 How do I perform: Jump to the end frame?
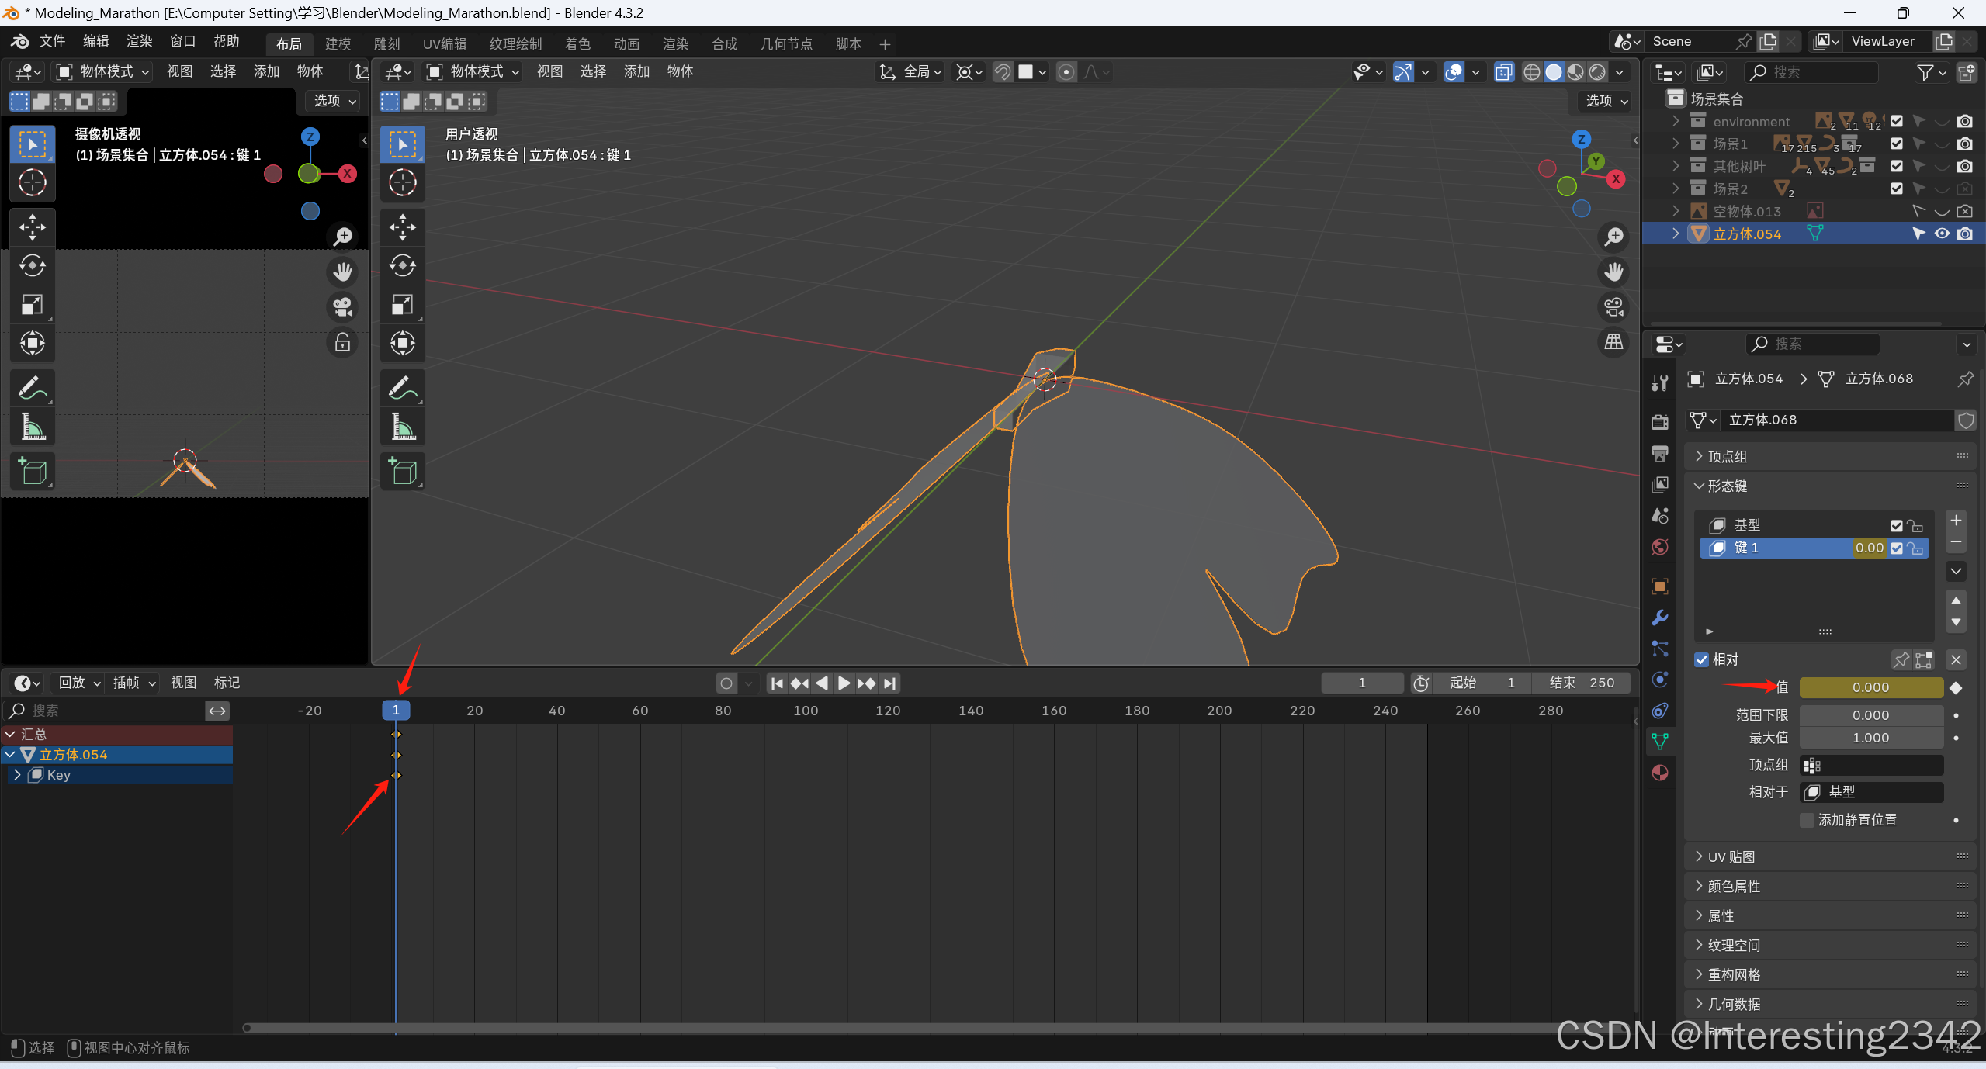click(890, 683)
